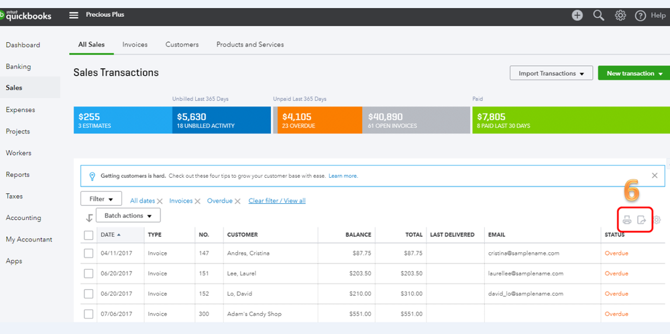Expand the Batch actions dropdown
This screenshot has width=670, height=334.
click(x=128, y=216)
